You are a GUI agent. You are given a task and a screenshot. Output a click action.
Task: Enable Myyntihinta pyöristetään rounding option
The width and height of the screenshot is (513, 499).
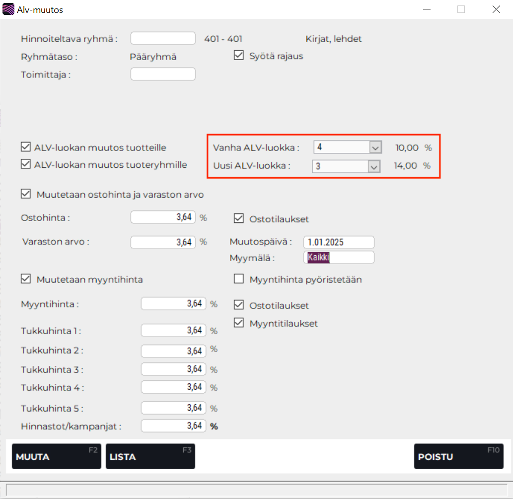click(x=239, y=279)
